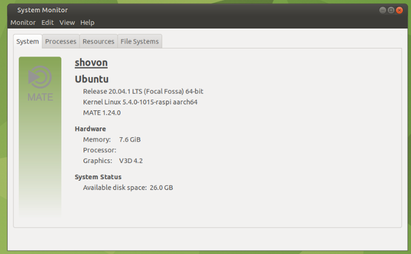Click the shovon hostname heading

coord(91,63)
